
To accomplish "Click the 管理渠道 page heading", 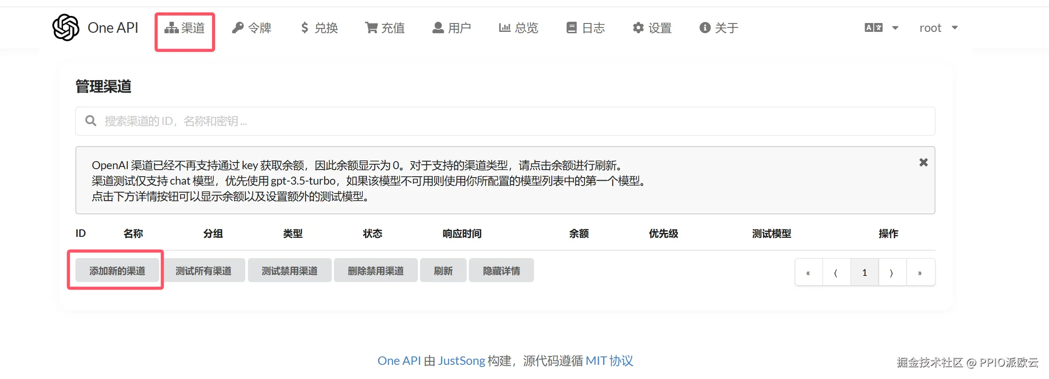I will pyautogui.click(x=103, y=86).
